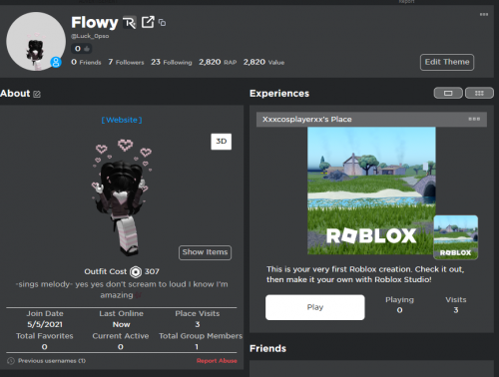This screenshot has width=499, height=377.
Task: Open profile three-dot menu at top right
Action: tap(484, 14)
